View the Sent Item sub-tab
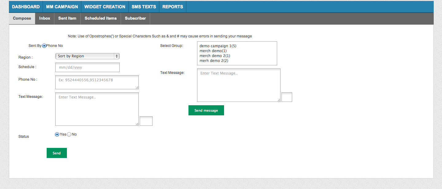Screen dimensions: 442x189 coord(67,18)
